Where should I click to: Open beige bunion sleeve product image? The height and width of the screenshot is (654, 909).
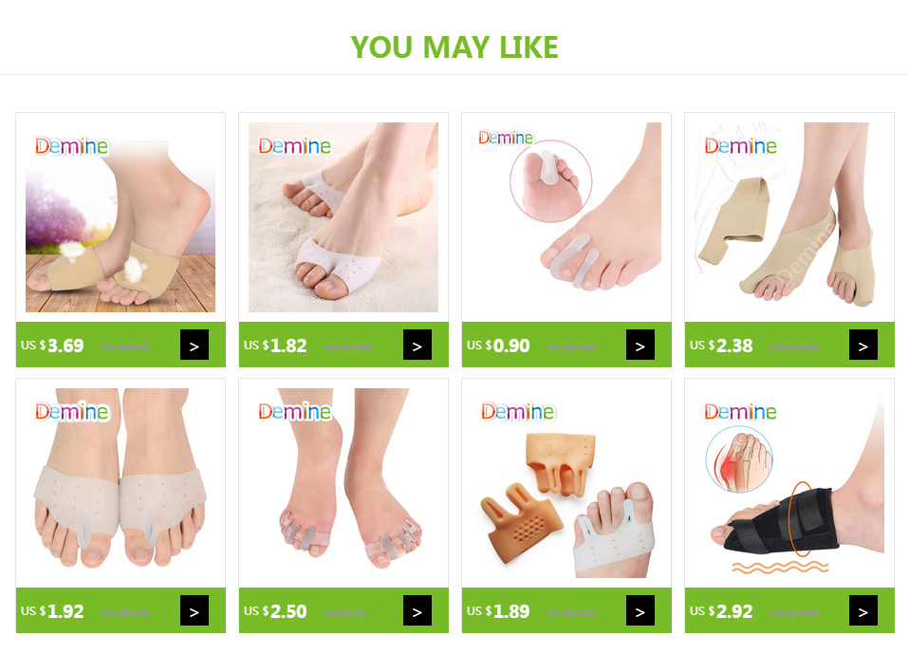tap(789, 217)
